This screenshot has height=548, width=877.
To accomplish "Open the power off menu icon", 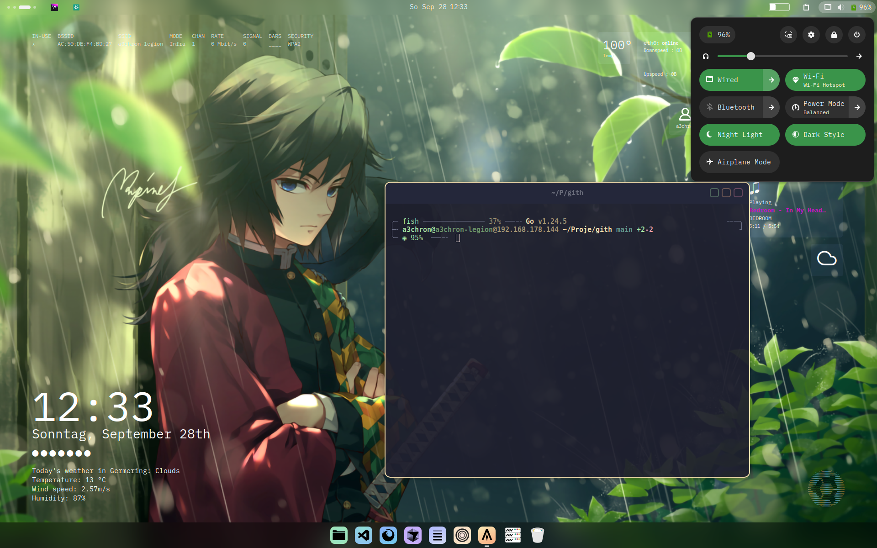I will [x=857, y=35].
